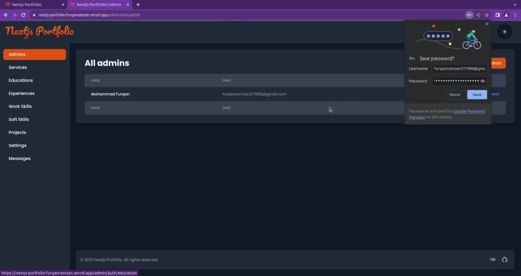Click the browser back arrow
Screen dimensions: 521x276
tap(6, 15)
